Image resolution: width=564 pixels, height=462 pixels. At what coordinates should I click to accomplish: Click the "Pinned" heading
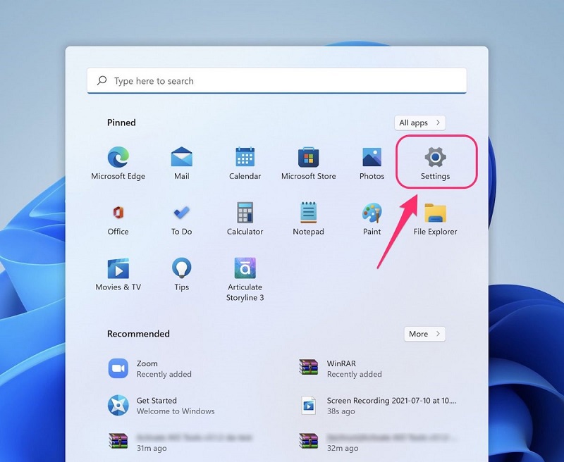121,123
